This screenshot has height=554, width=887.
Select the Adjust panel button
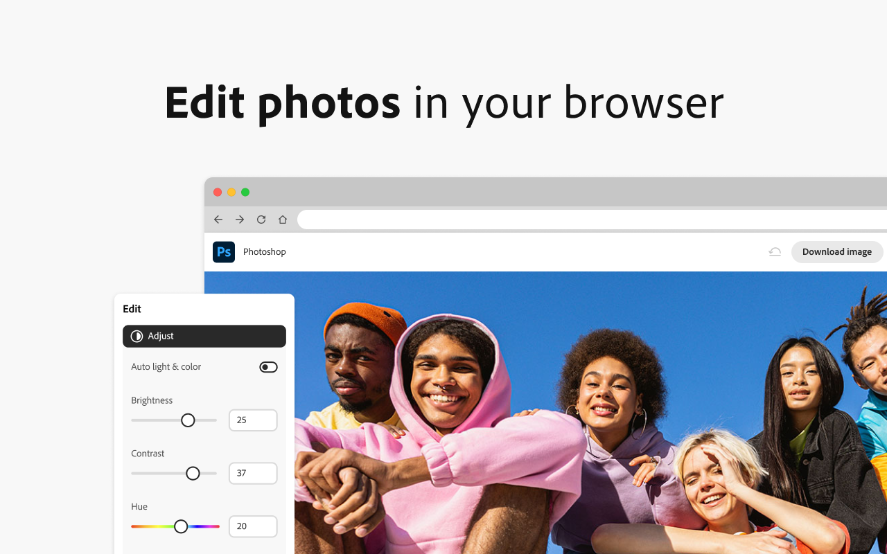(204, 336)
